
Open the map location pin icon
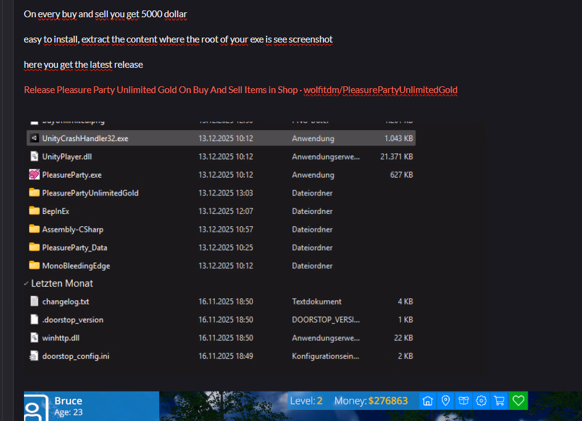[x=446, y=401]
